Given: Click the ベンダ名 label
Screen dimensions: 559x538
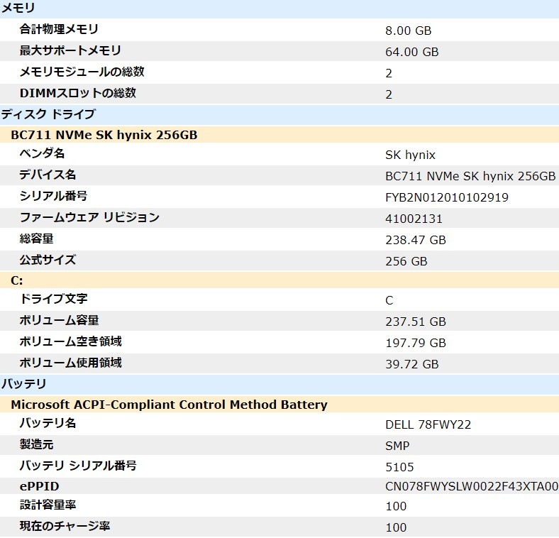Looking at the screenshot, I should (42, 153).
